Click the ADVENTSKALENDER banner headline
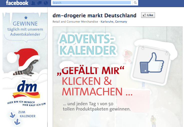 click(88, 45)
